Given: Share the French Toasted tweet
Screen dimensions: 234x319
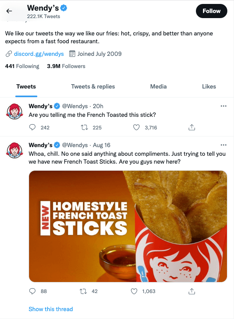Looking at the screenshot, I should click(x=192, y=127).
